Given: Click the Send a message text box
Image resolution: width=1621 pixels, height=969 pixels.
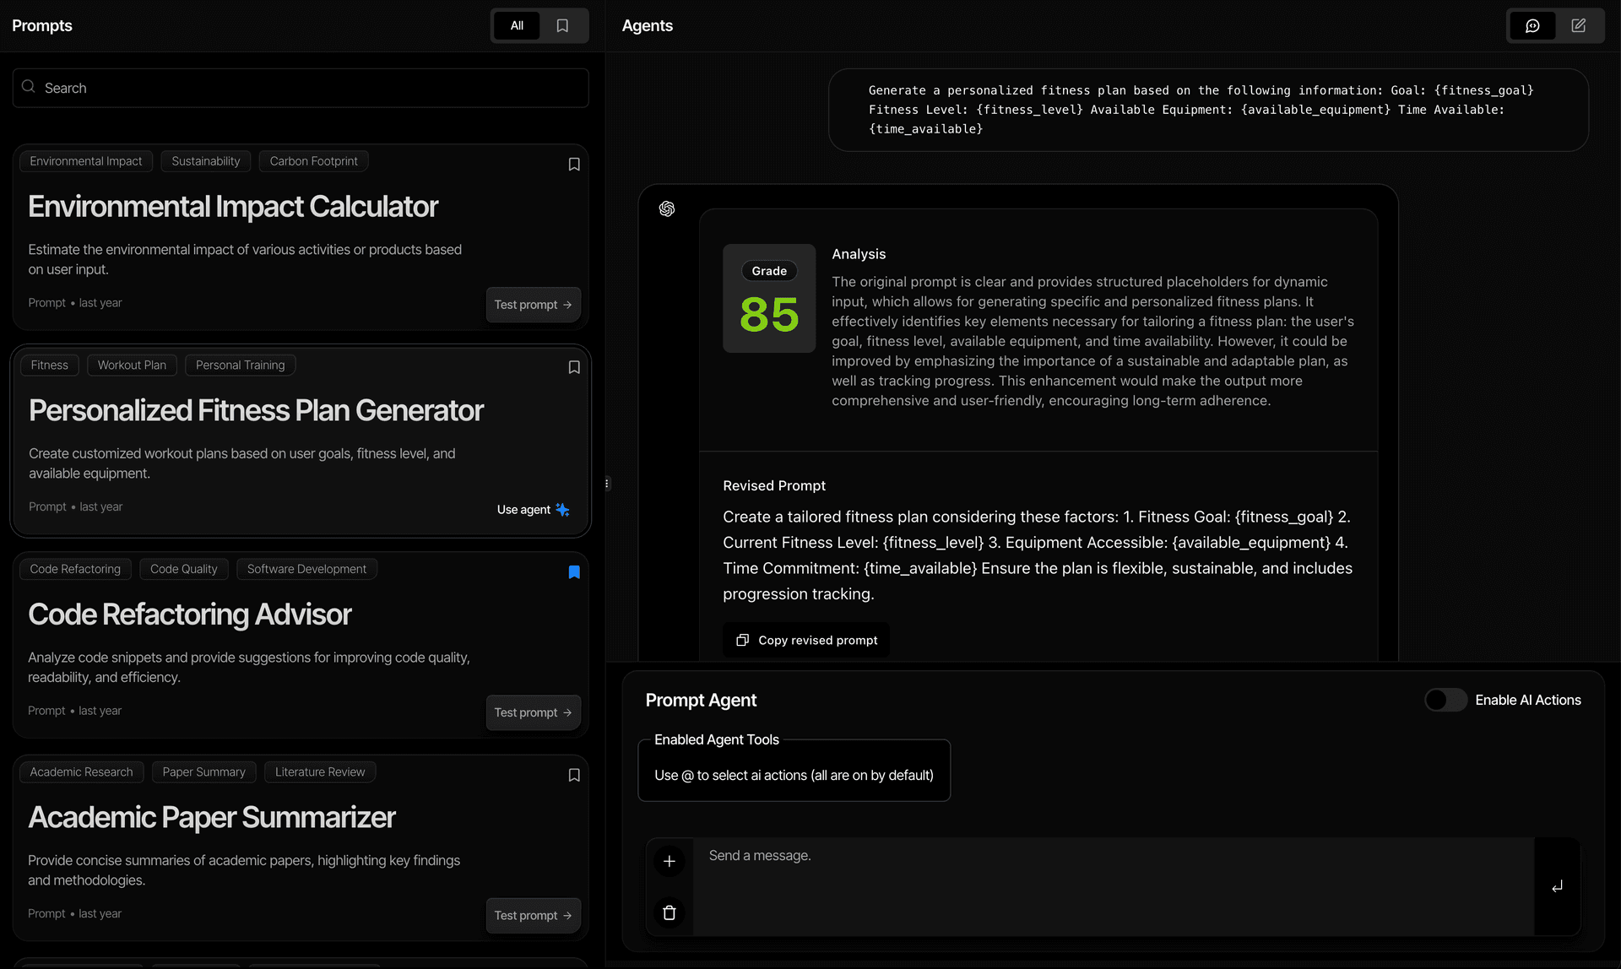Looking at the screenshot, I should coord(1113,885).
